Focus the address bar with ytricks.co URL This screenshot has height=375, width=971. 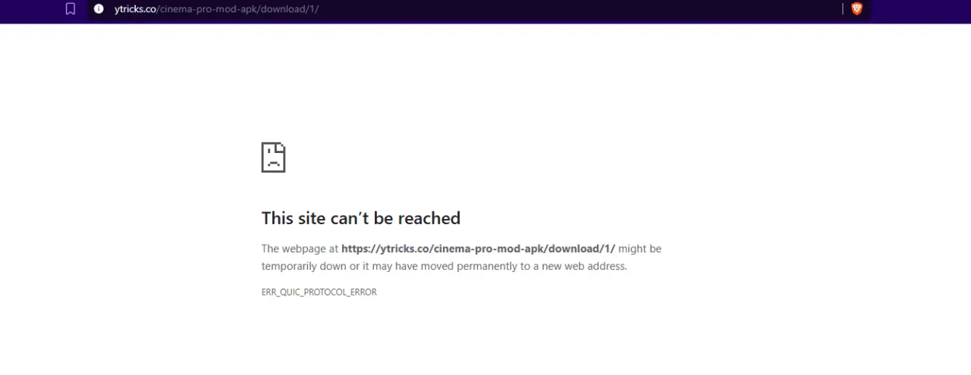click(x=478, y=9)
